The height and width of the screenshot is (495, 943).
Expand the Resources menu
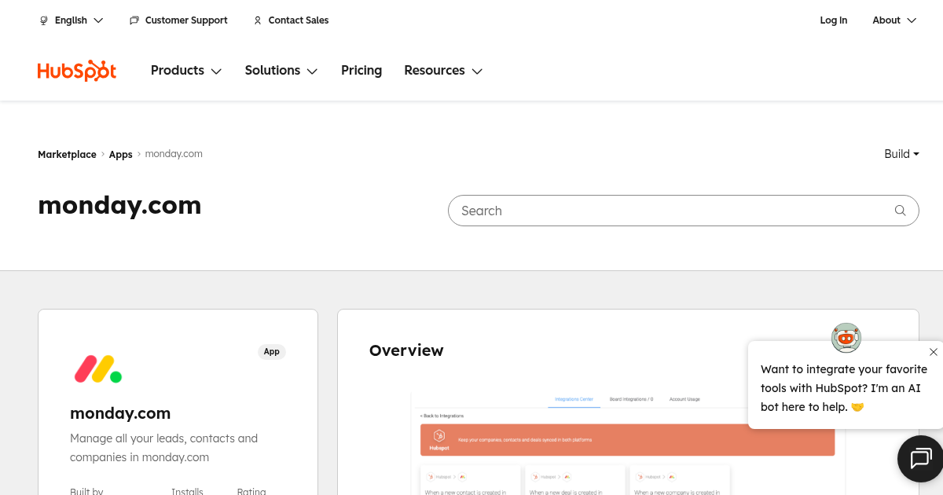[443, 71]
